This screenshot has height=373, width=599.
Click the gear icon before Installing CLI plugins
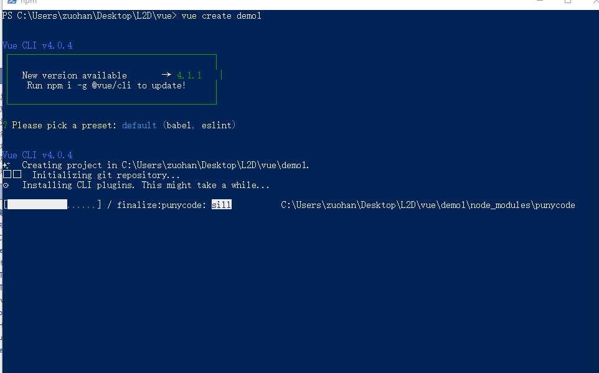click(6, 186)
